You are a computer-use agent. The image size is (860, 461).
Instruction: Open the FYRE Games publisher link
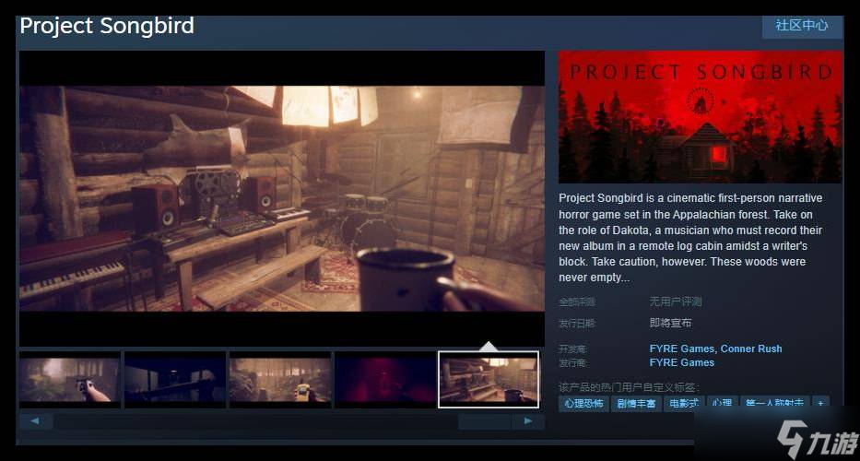click(681, 362)
